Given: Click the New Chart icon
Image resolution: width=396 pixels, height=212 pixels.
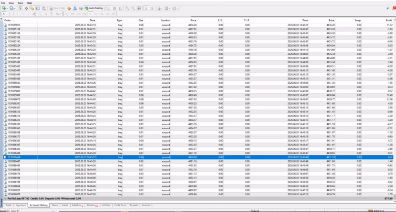Looking at the screenshot, I should click(3, 8).
